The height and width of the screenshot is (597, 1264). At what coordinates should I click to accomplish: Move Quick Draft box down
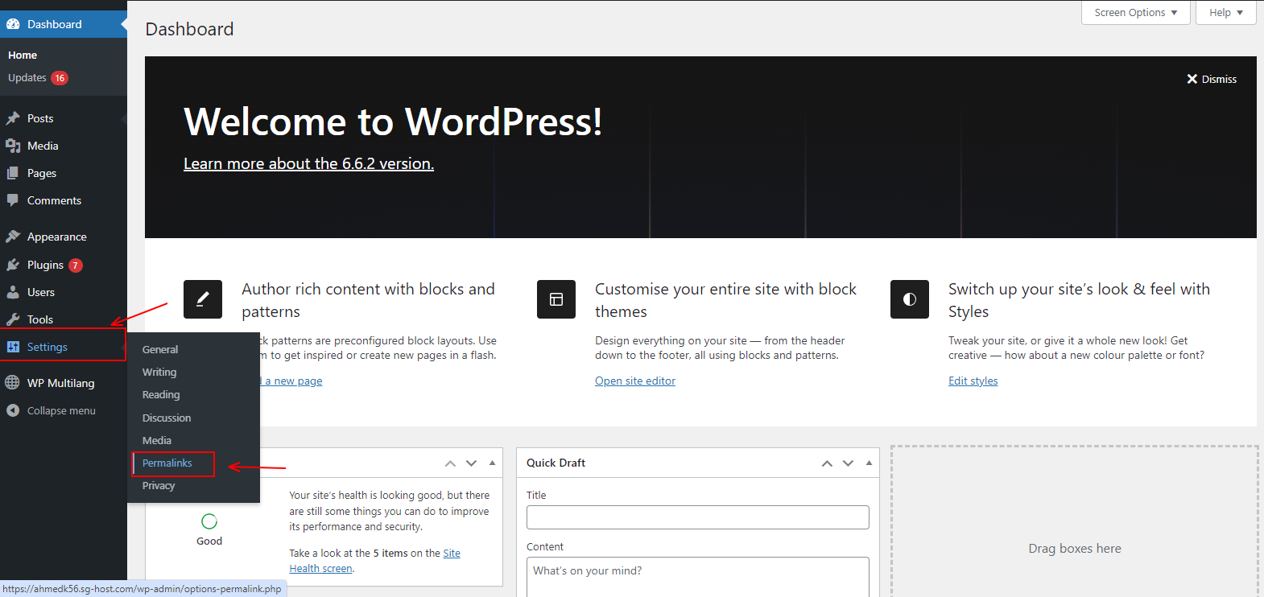pyautogui.click(x=848, y=463)
